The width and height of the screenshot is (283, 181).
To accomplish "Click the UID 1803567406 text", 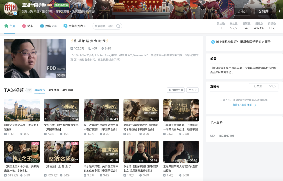I will click(222, 136).
